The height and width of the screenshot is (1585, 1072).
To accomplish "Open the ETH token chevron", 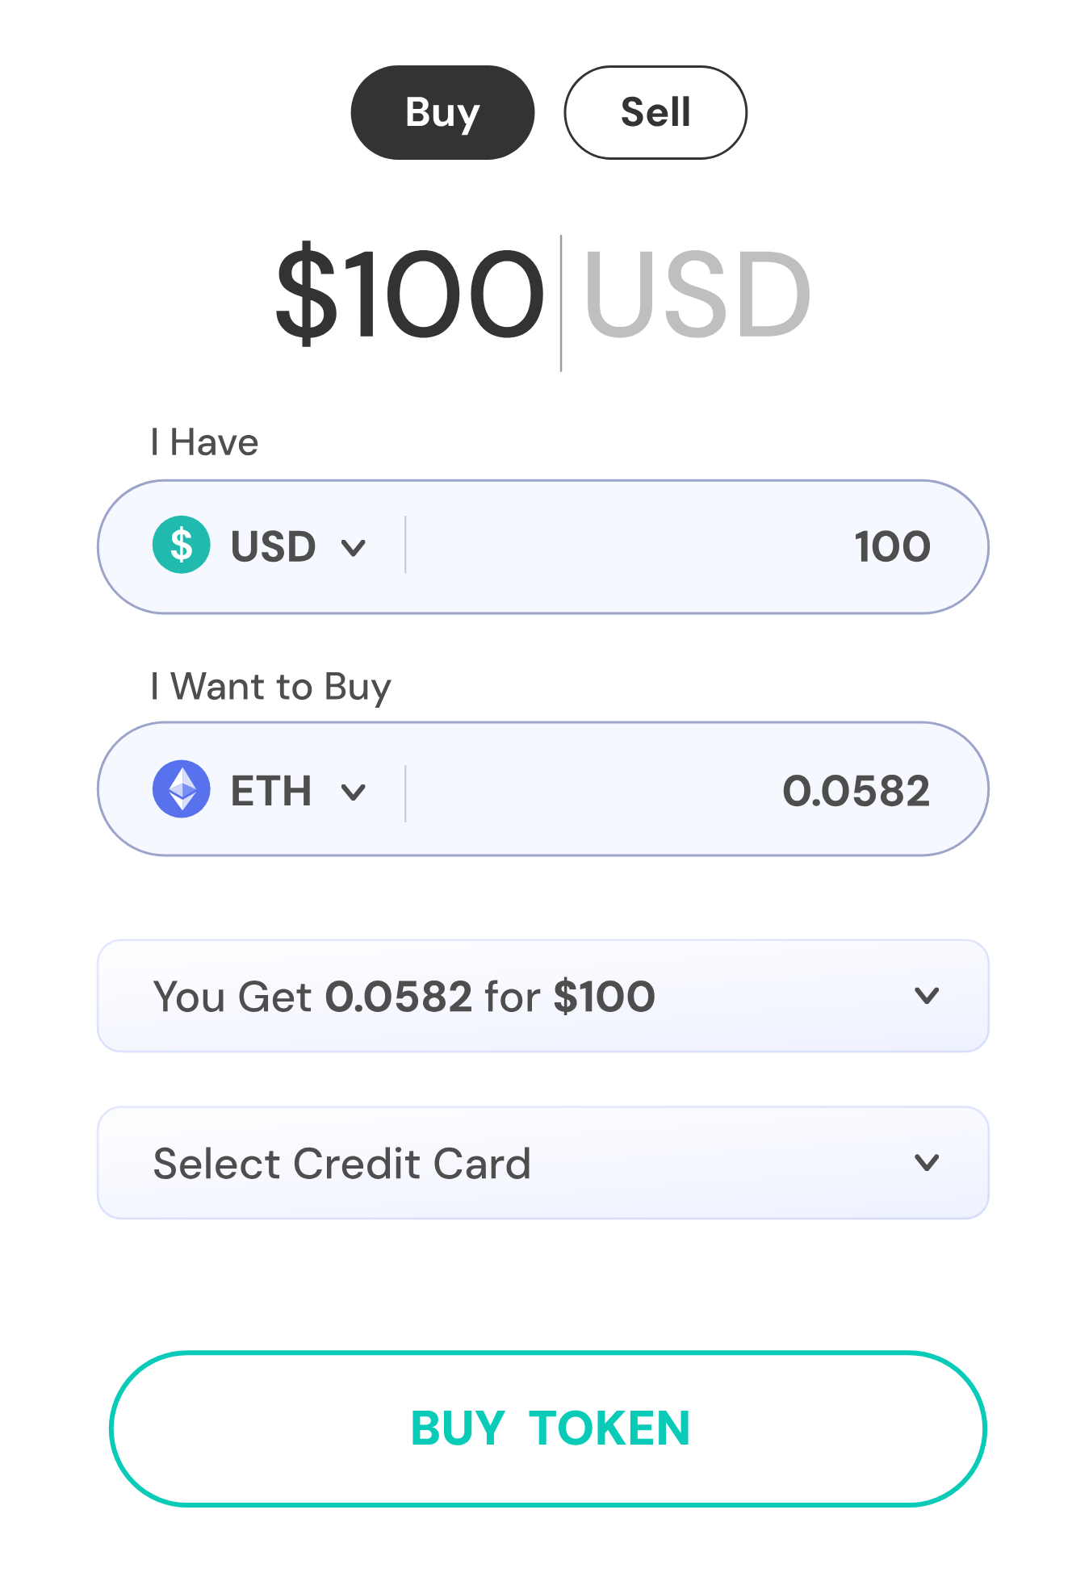I will [354, 792].
